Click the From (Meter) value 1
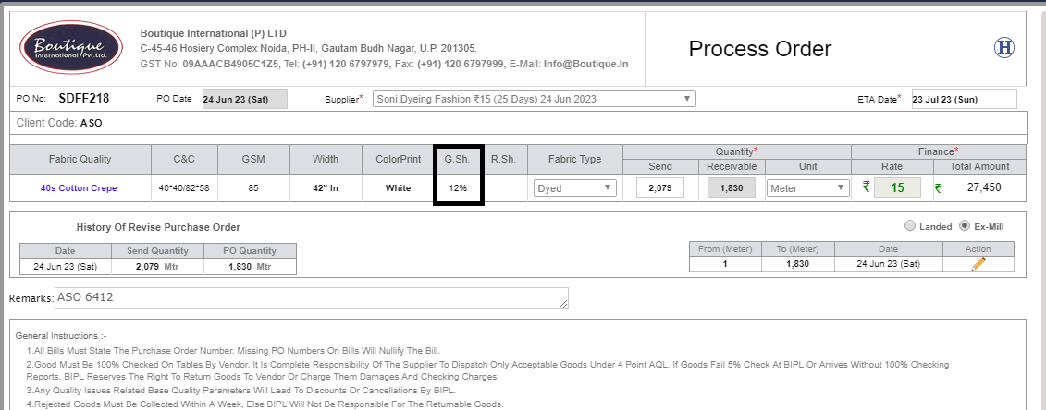This screenshot has height=410, width=1046. click(x=725, y=263)
